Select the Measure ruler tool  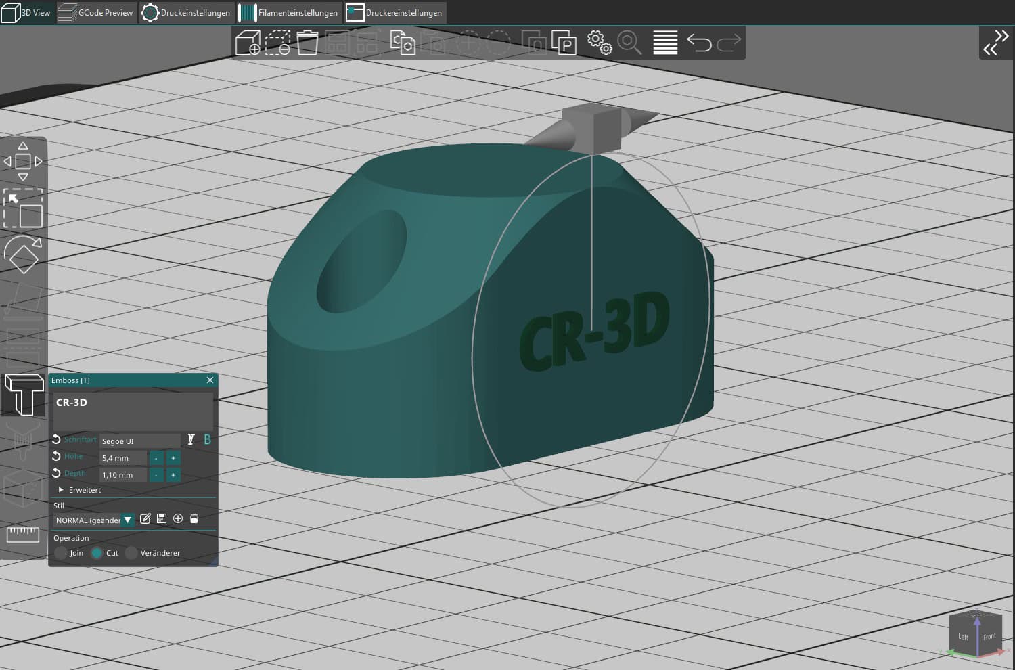point(23,534)
